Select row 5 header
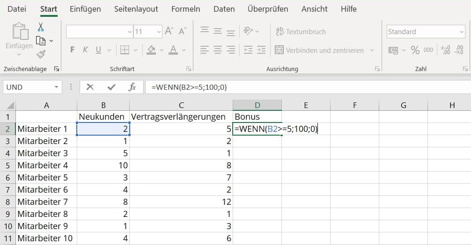This screenshot has width=471, height=245. coord(8,165)
